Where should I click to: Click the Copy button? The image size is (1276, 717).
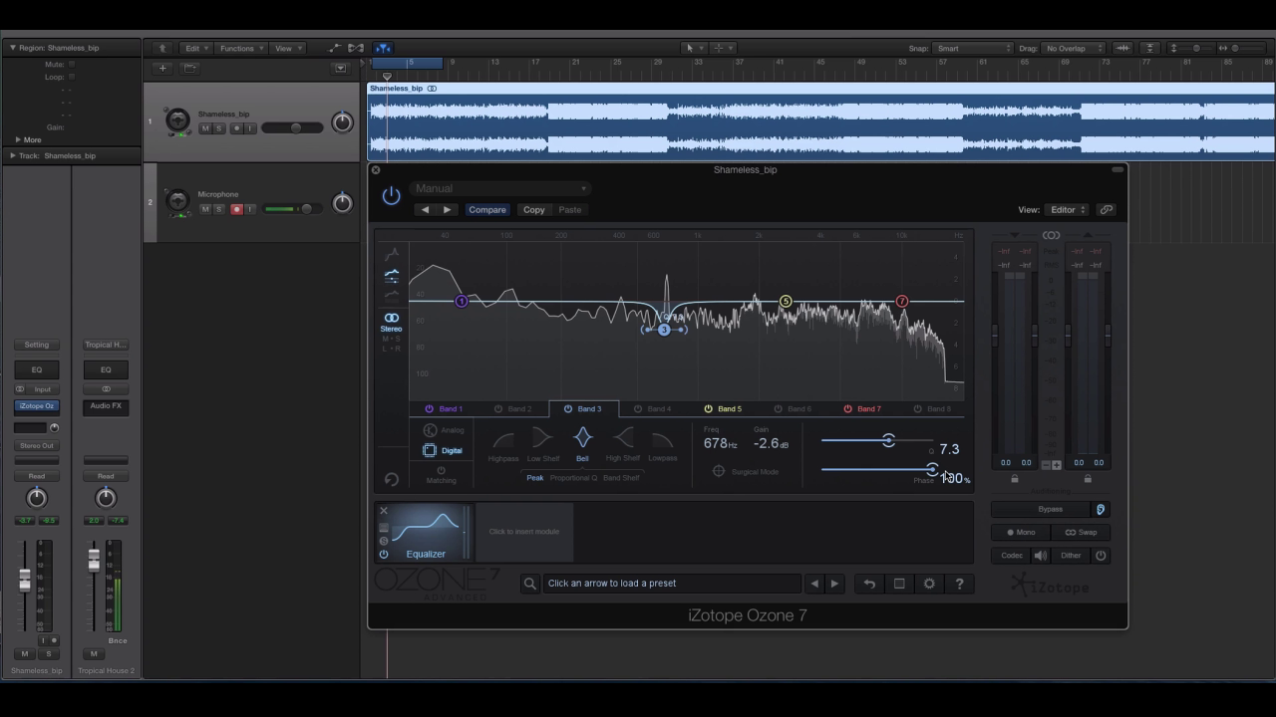pyautogui.click(x=534, y=209)
